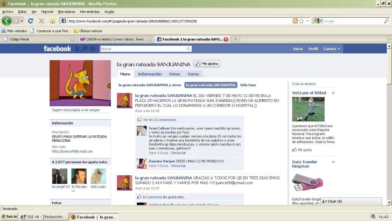The width and height of the screenshot is (392, 221).
Task: Click the RSS feed icon in address bar
Action: [x=295, y=21]
